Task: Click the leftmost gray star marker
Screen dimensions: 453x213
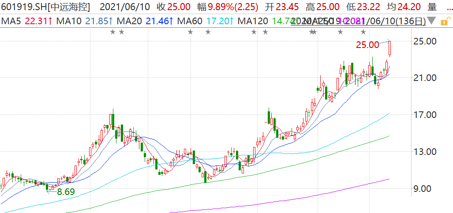Action: point(112,32)
